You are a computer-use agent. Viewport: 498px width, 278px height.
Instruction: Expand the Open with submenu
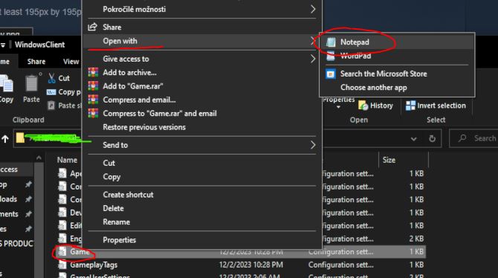pos(202,41)
